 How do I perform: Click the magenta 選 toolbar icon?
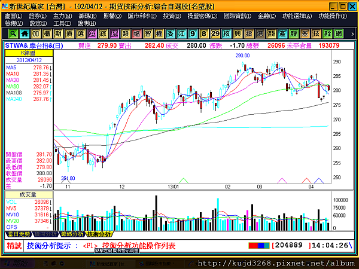pos(92,34)
